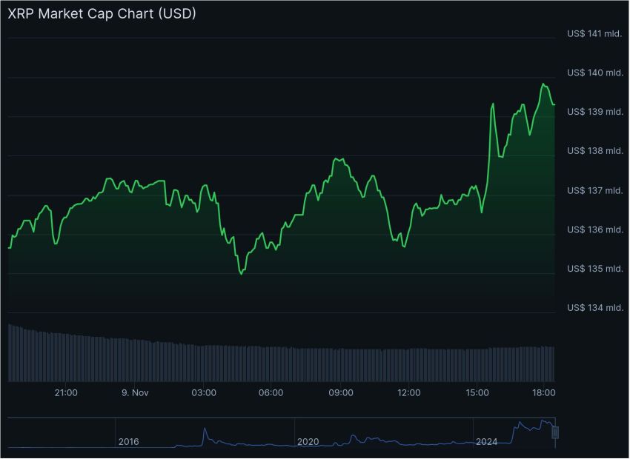Select the 15:00 time label
The image size is (630, 459).
click(478, 393)
